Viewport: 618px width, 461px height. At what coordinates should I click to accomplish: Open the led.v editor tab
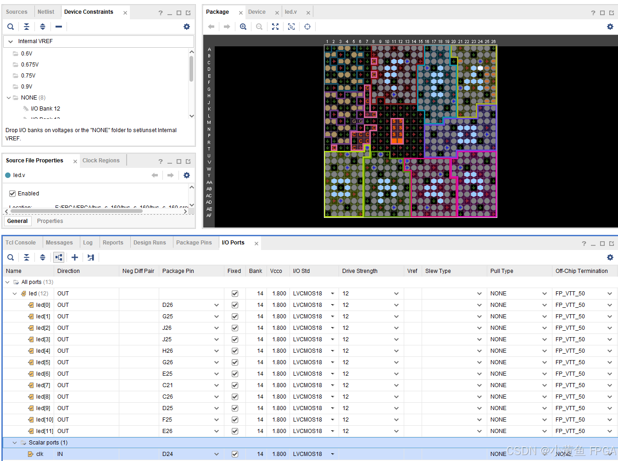(291, 12)
